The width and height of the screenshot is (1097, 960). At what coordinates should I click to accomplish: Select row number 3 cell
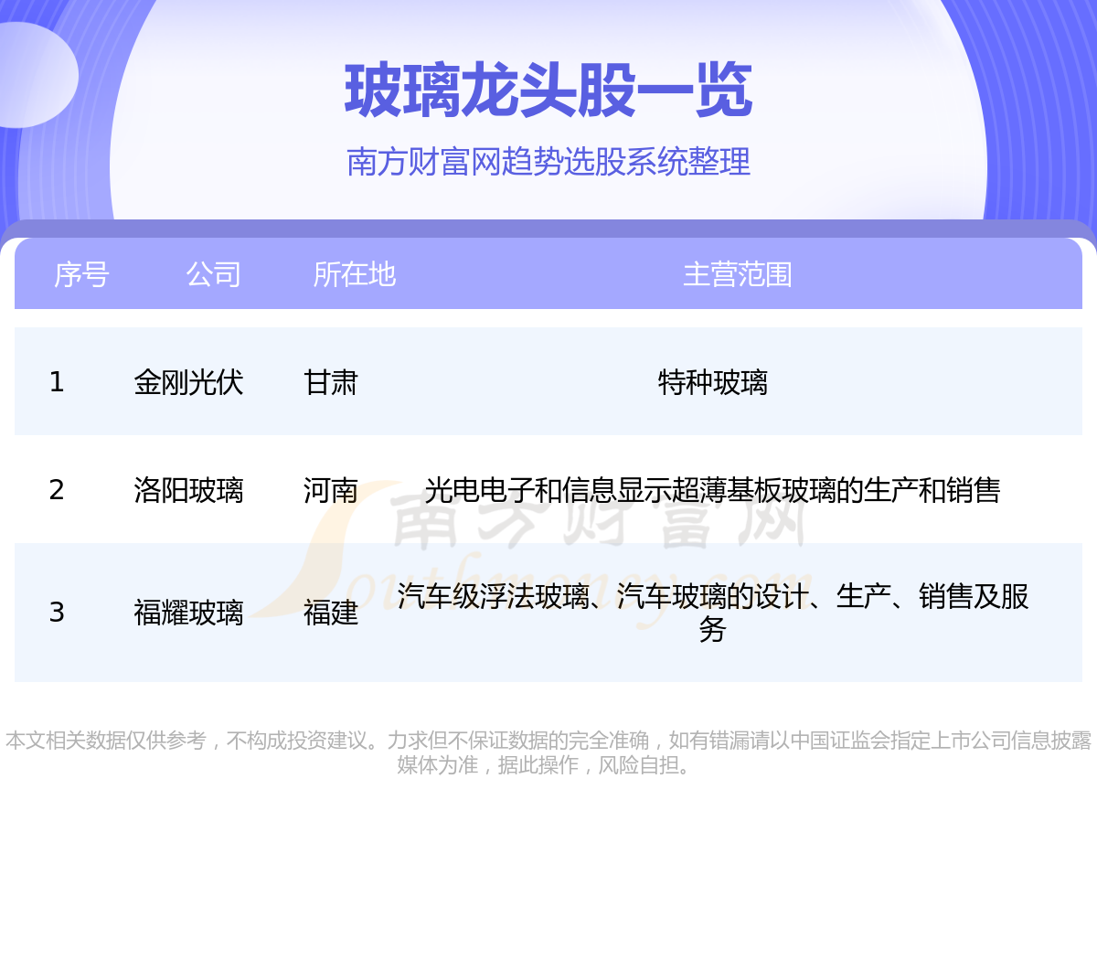click(x=57, y=612)
